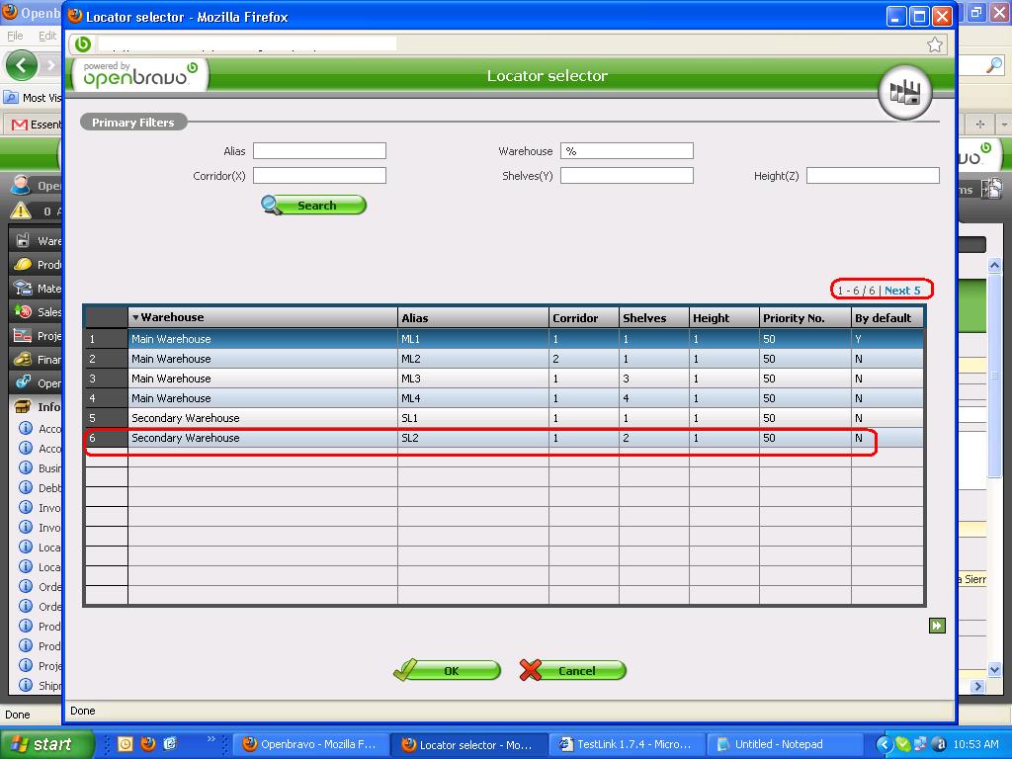Click the green OK checkmark button
The height and width of the screenshot is (759, 1012).
(x=447, y=671)
